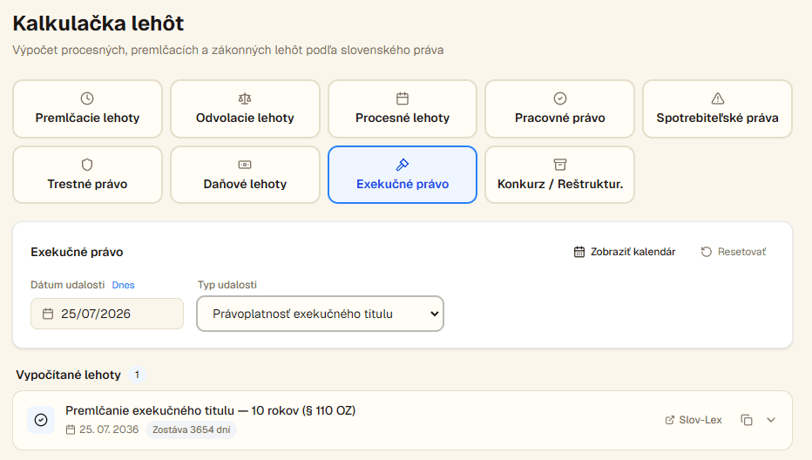This screenshot has width=812, height=460.
Task: Click the calendar icon on Procesné lehoty
Action: click(x=403, y=98)
